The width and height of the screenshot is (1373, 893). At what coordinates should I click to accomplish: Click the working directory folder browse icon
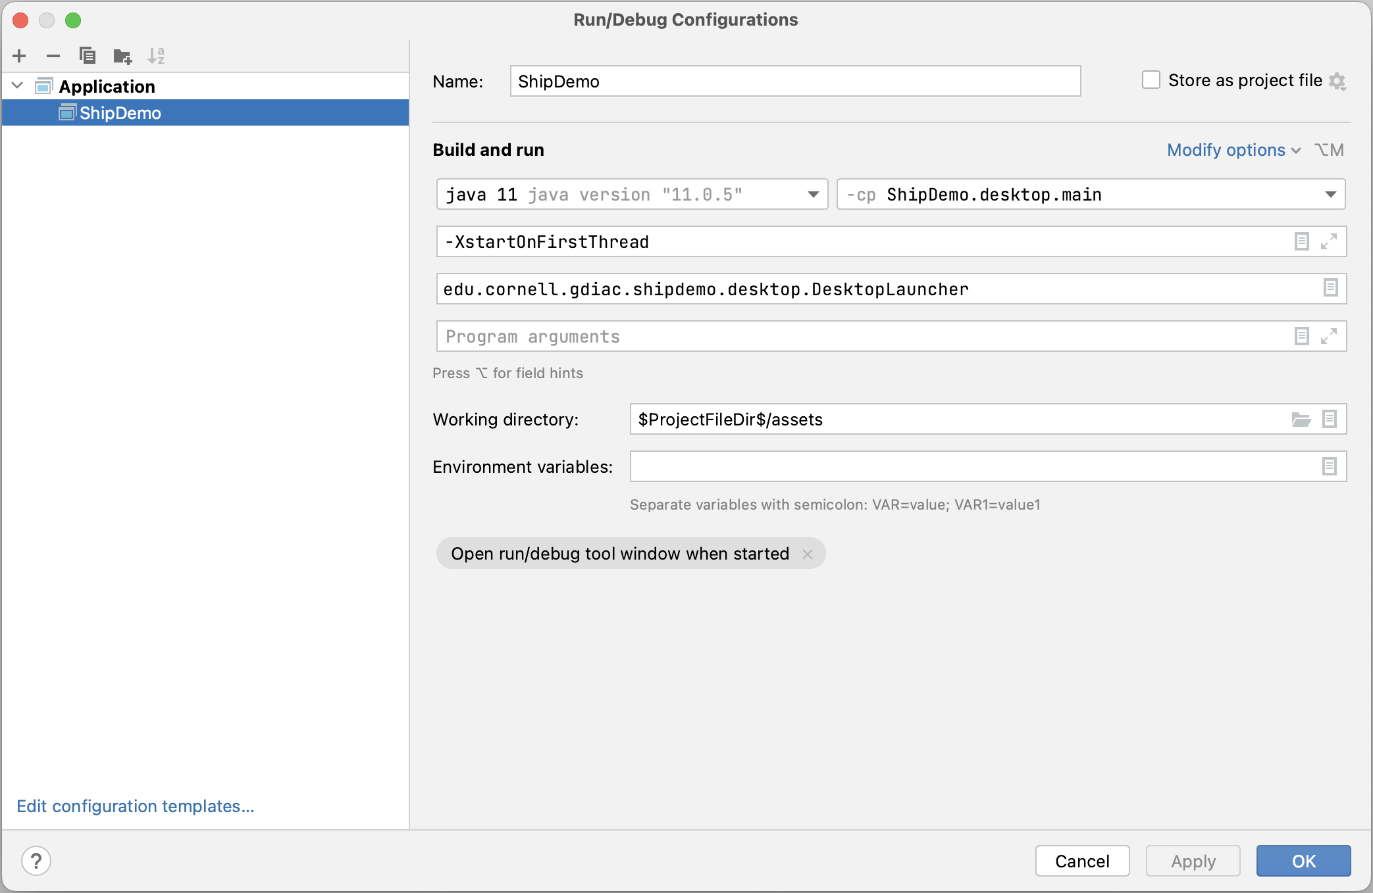point(1301,420)
